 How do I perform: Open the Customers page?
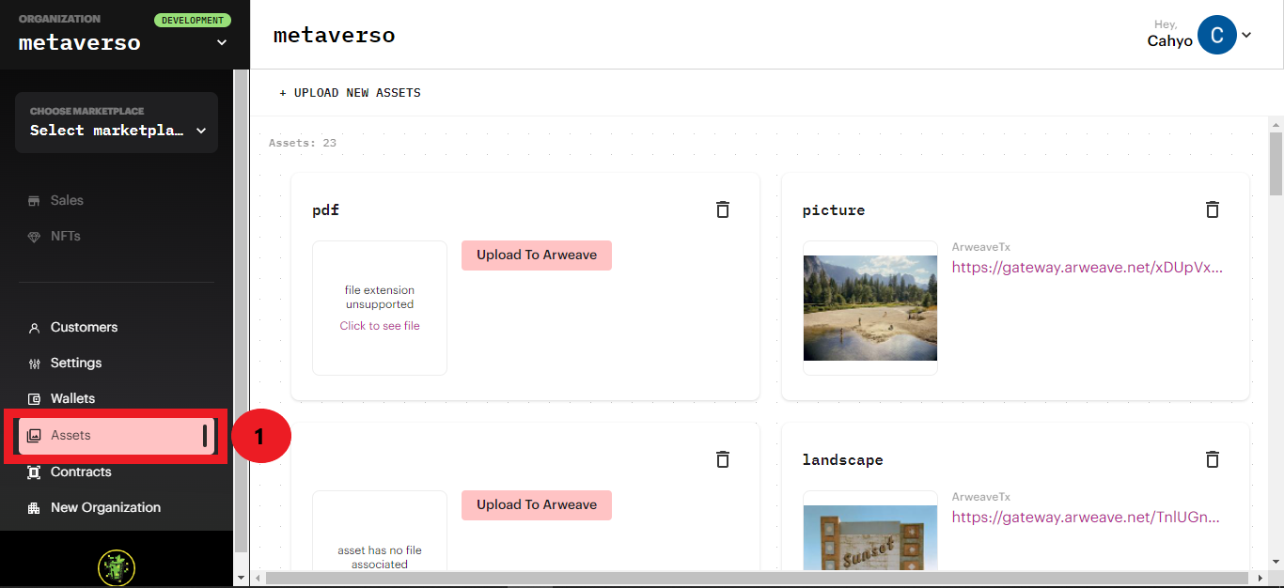(84, 327)
